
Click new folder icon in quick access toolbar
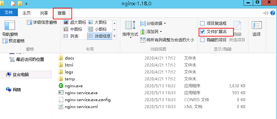coord(20,4)
